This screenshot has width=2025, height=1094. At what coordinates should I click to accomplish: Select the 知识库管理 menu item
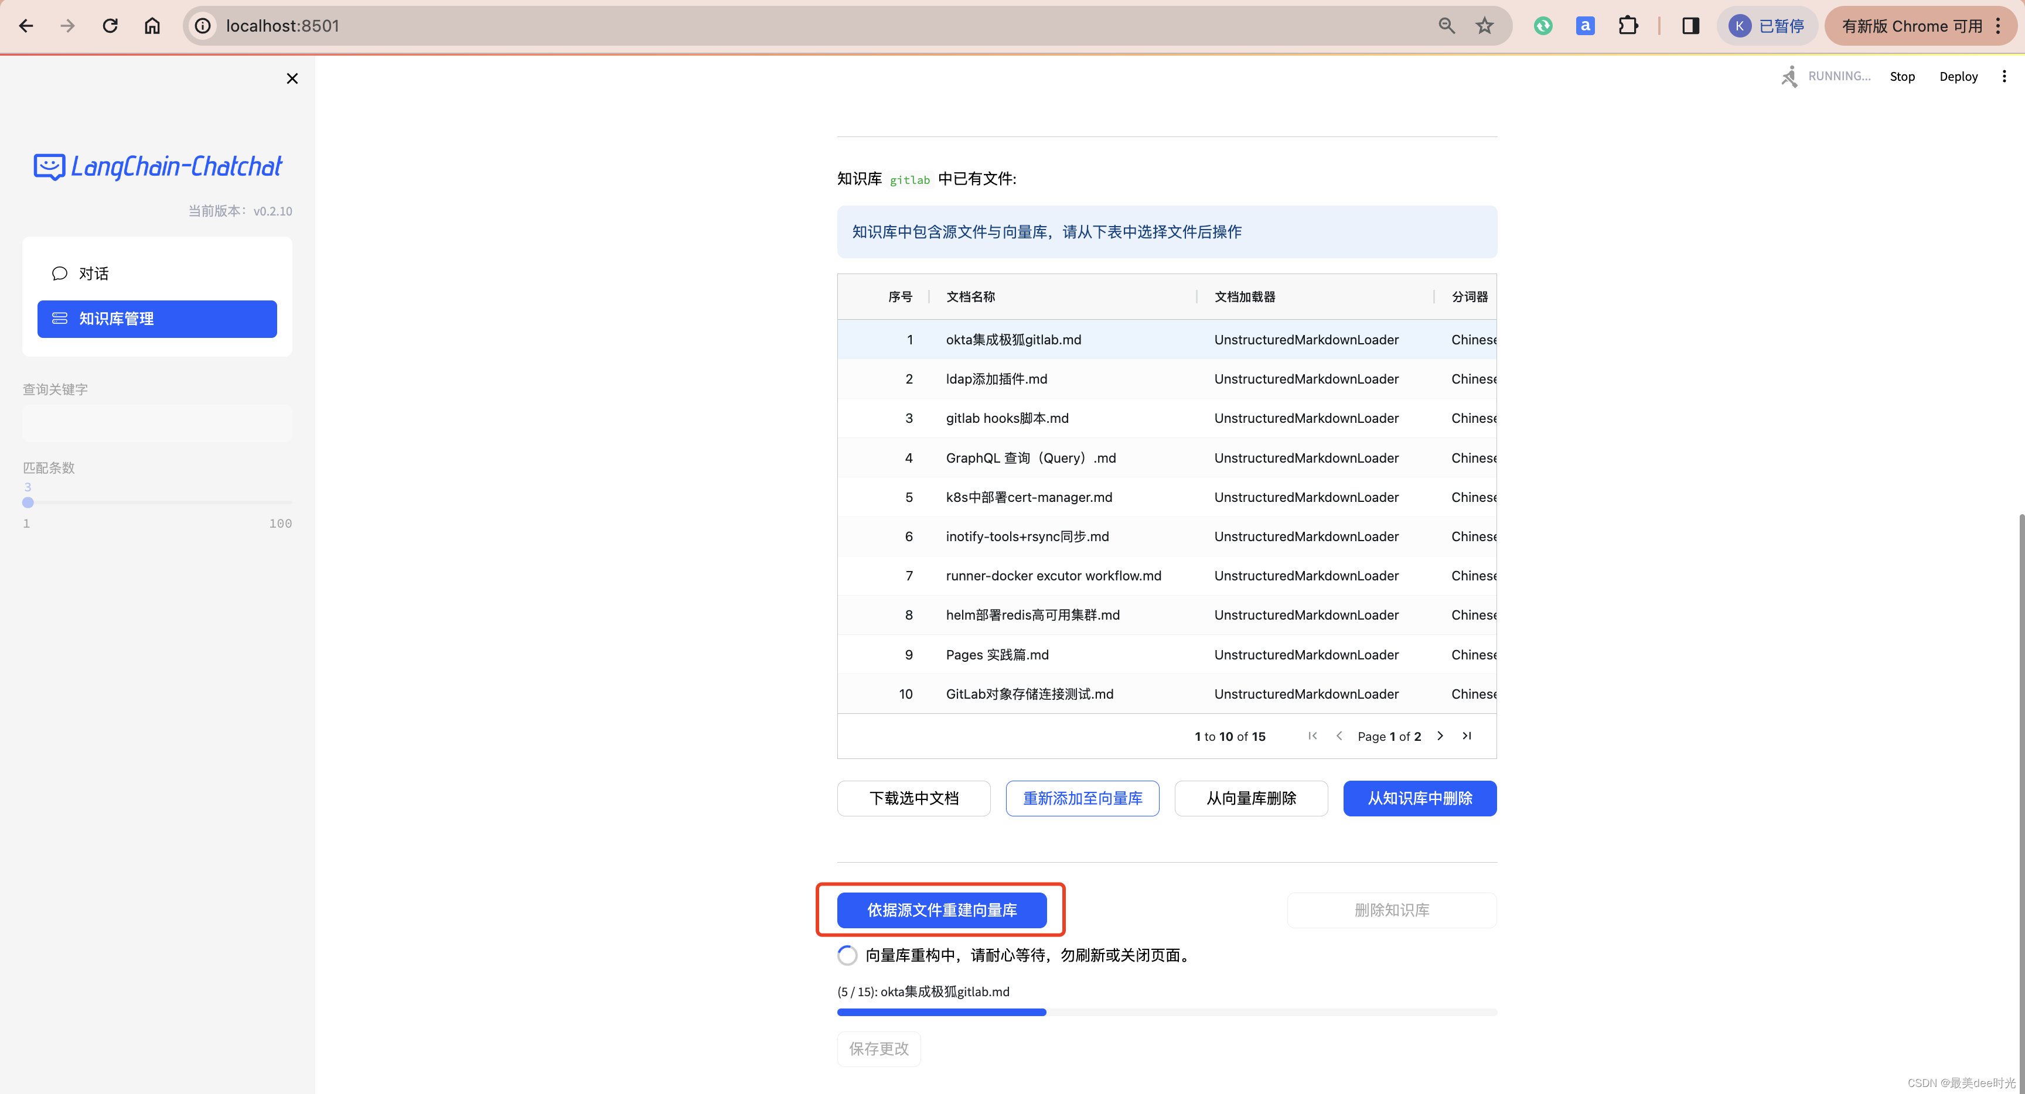pos(157,319)
